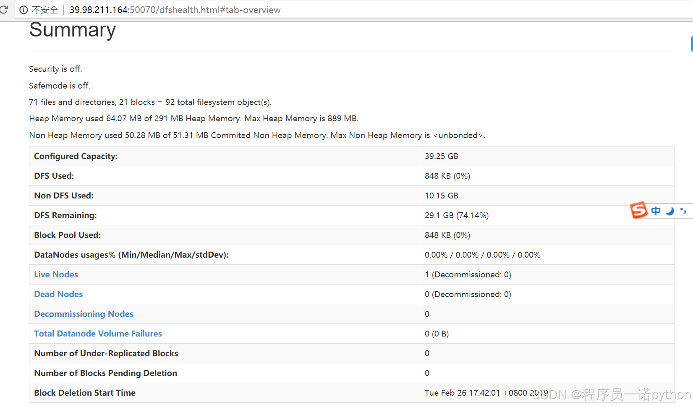Image resolution: width=693 pixels, height=407 pixels.
Task: Click the 'Security is off.' text
Action: point(55,69)
